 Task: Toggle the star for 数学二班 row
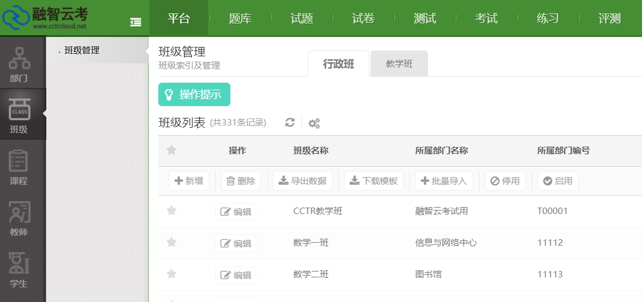[x=171, y=274]
